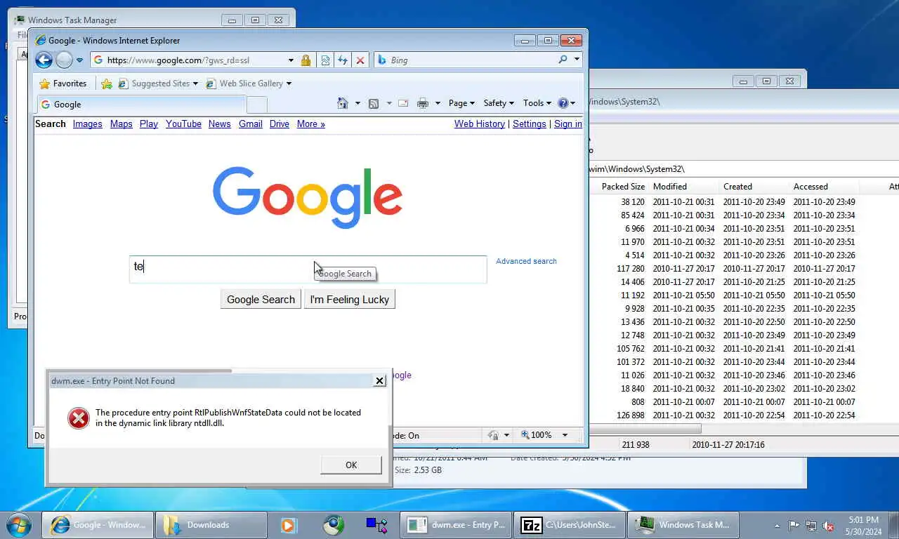Click the Google logo image
Viewport: 899px width, 539px height.
click(x=308, y=198)
